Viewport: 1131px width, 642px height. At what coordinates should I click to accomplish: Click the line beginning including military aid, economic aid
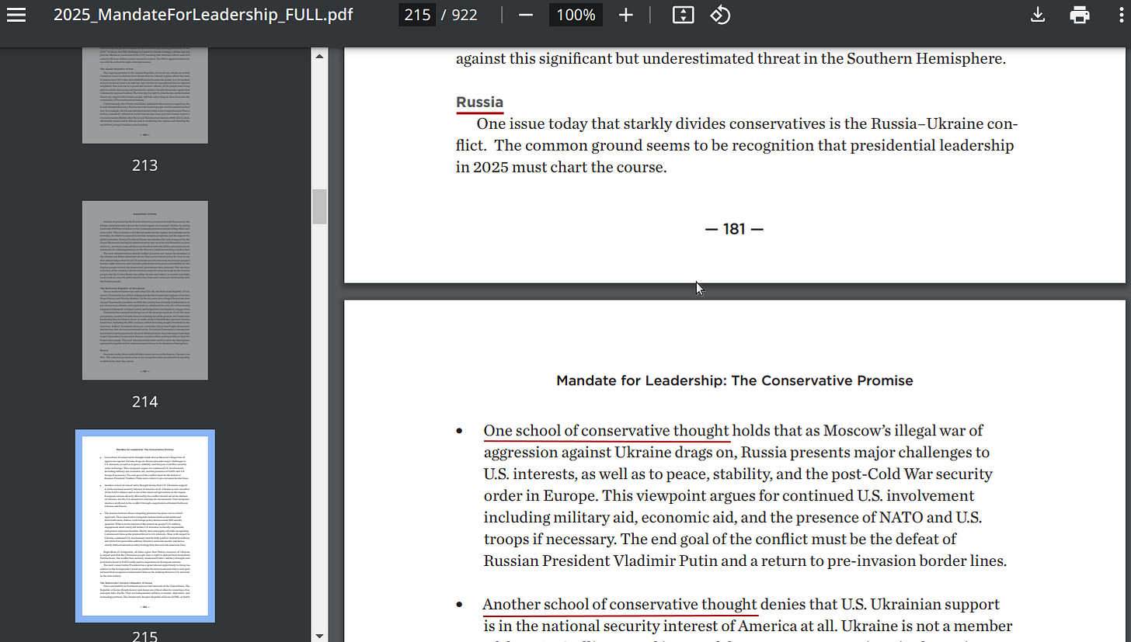tap(733, 517)
